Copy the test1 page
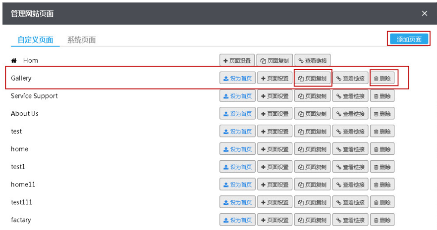 [313, 167]
